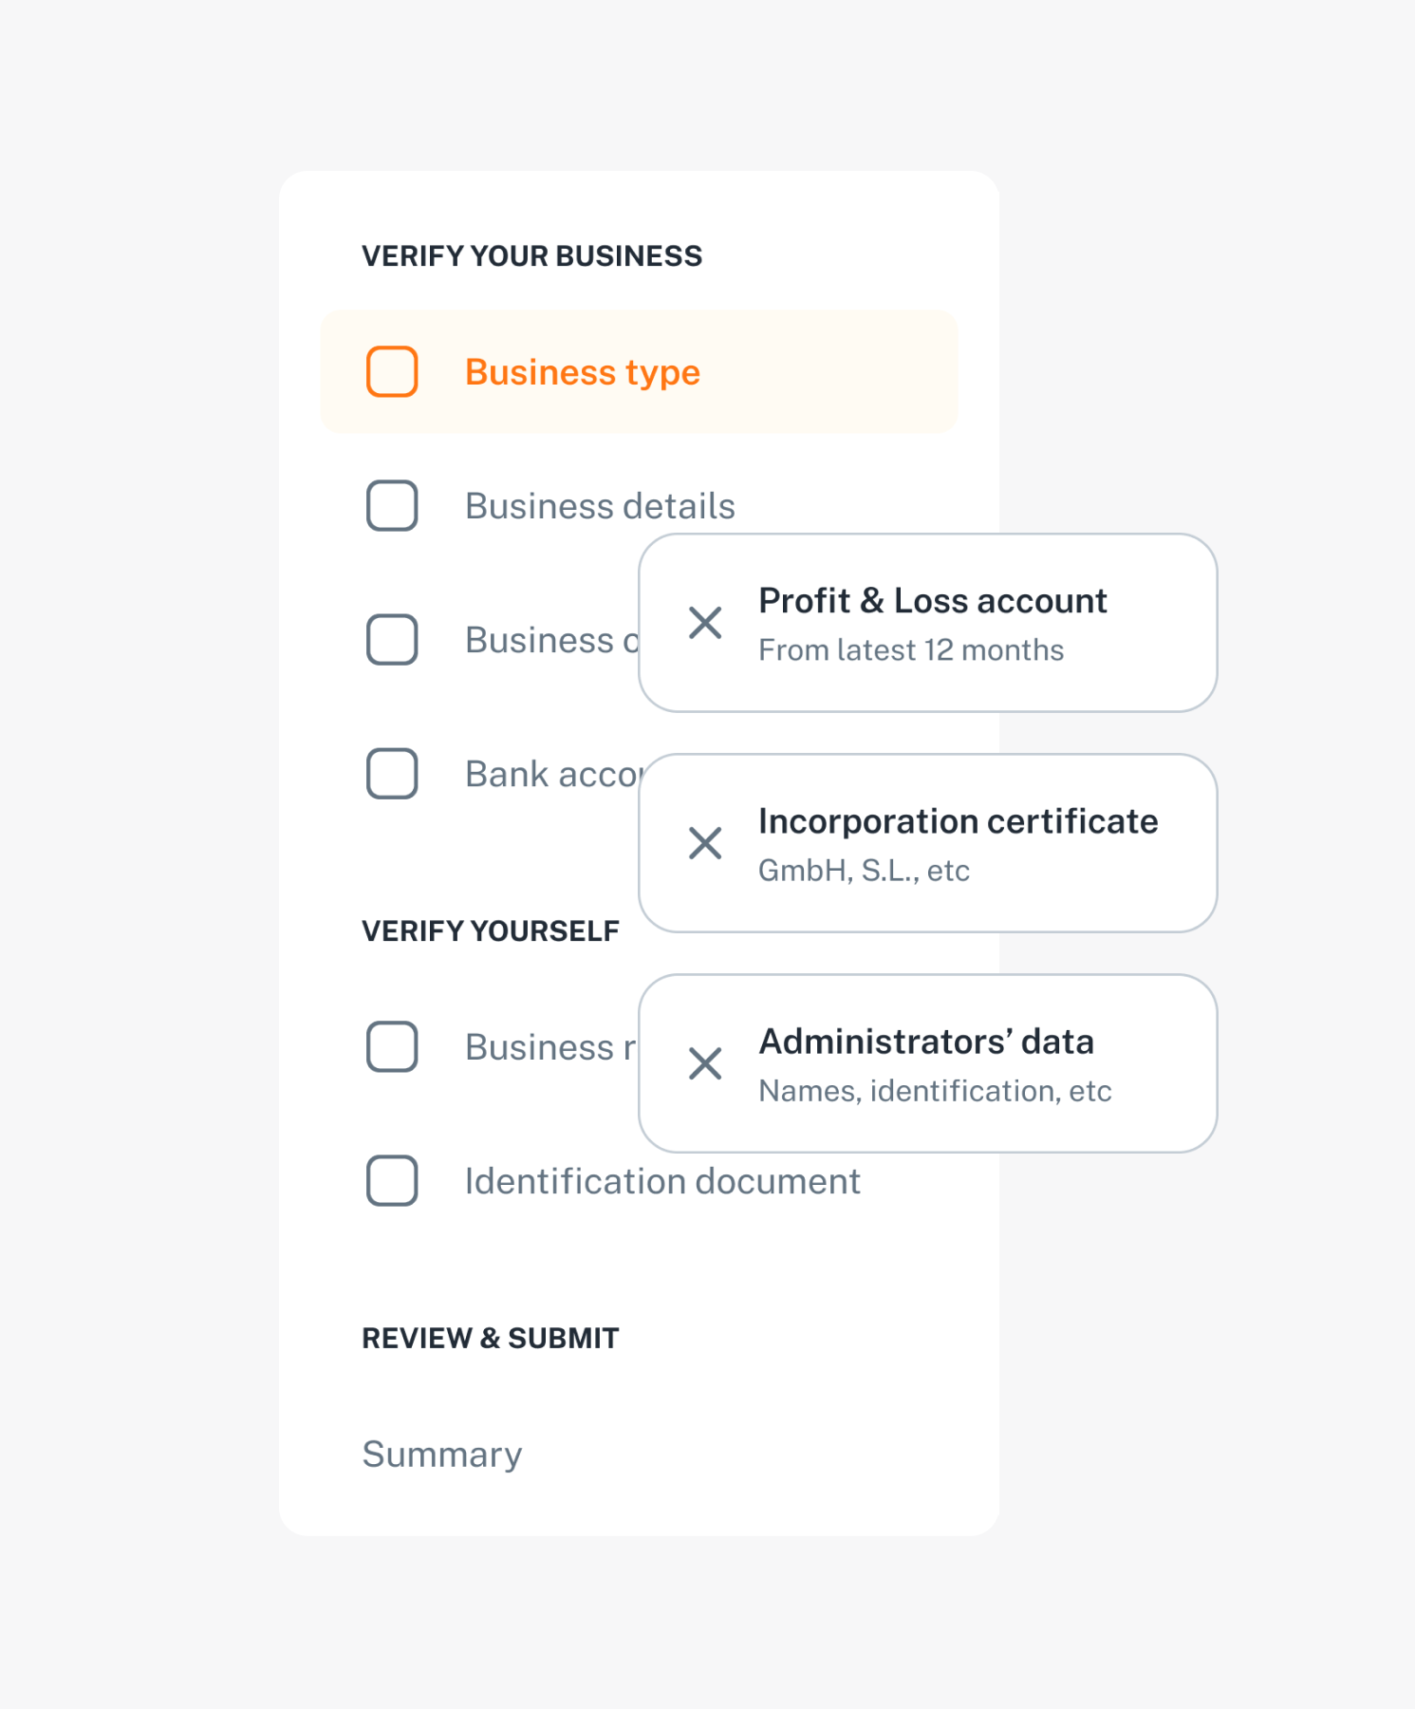Dismiss the Profit & Loss account card
This screenshot has height=1709, width=1415.
705,624
